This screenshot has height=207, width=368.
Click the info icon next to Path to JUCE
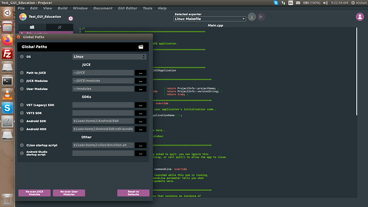(x=22, y=73)
